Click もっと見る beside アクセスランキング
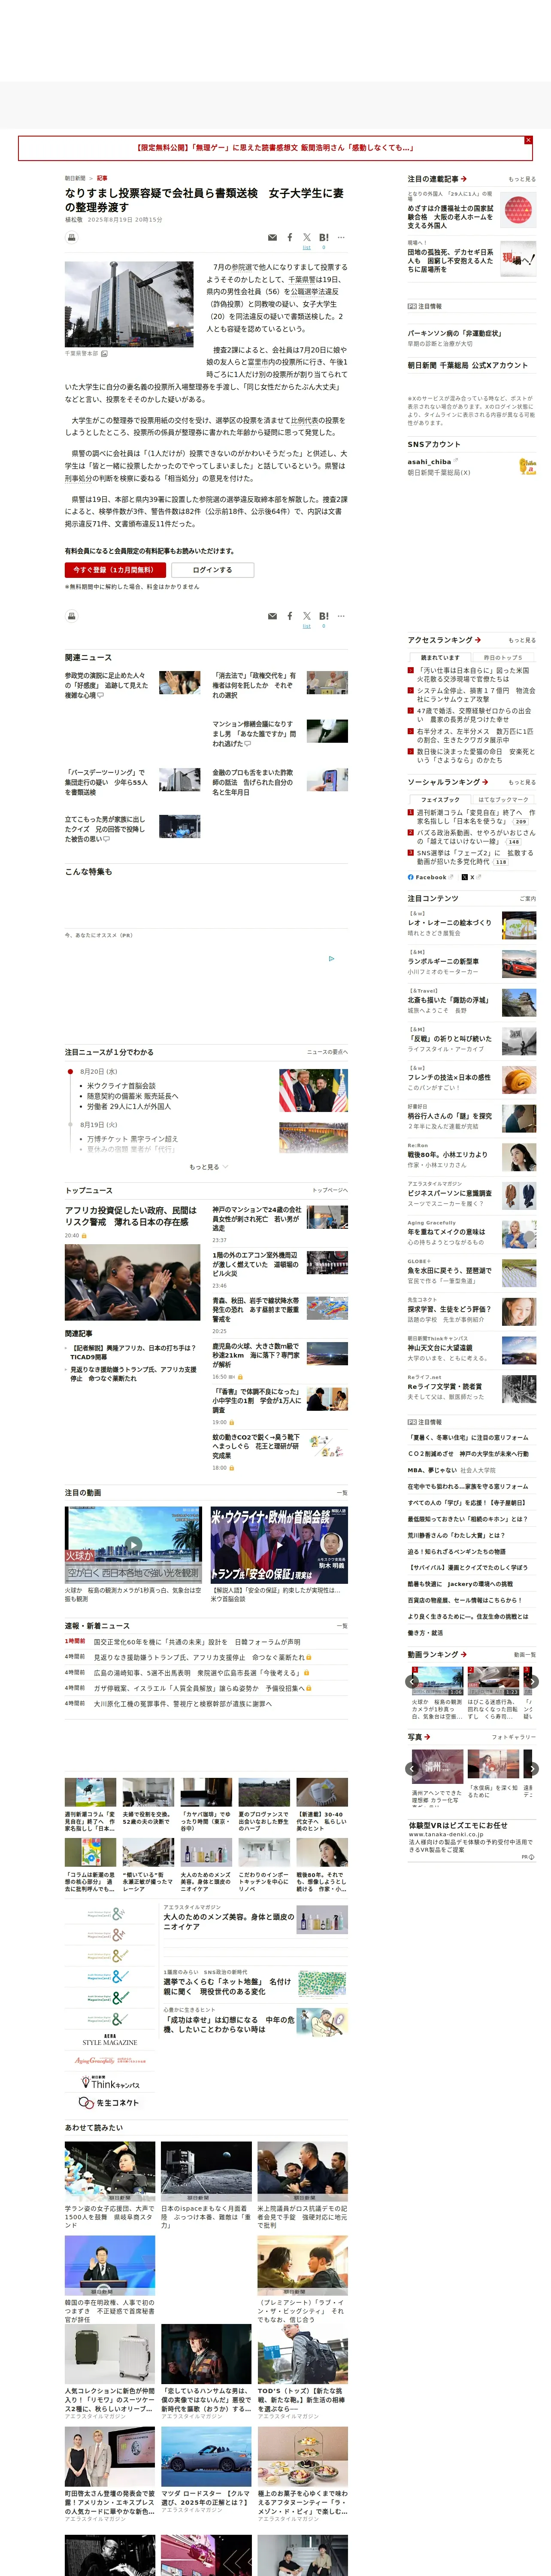The width and height of the screenshot is (551, 2576). (521, 640)
